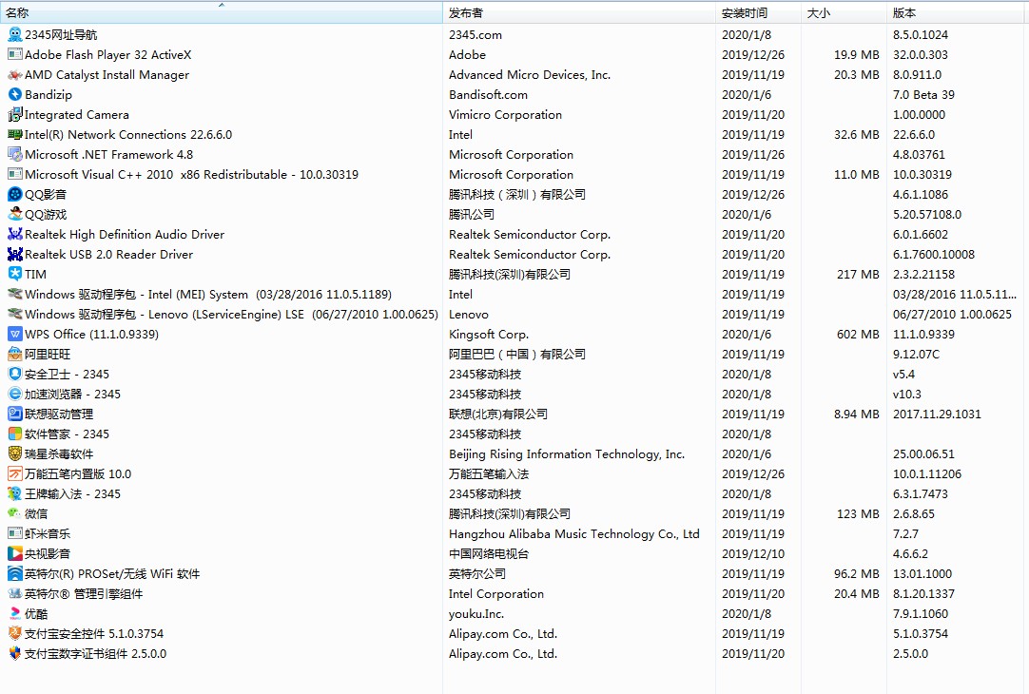Viewport: 1029px width, 694px height.
Task: Click the 123 MB size cell
Action: (x=858, y=513)
